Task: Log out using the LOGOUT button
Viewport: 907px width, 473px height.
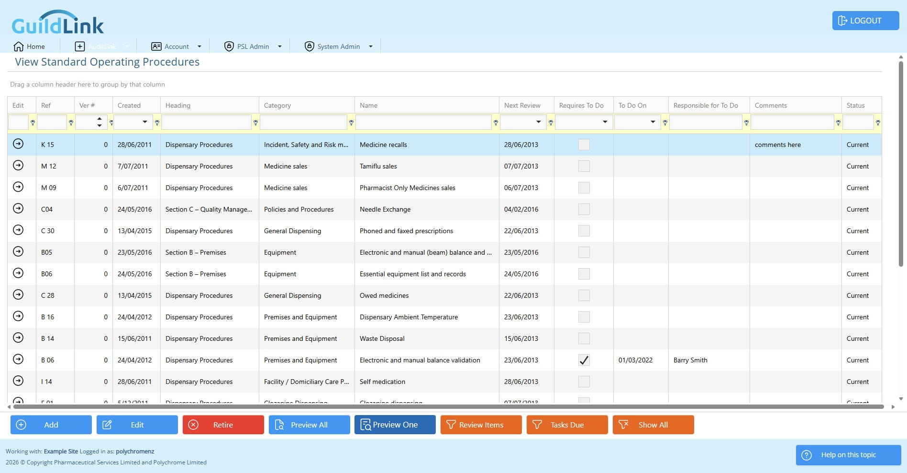Action: pyautogui.click(x=866, y=21)
